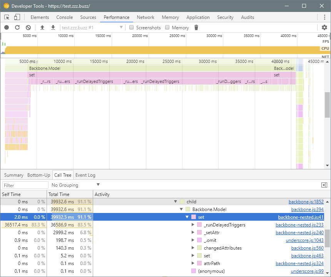Viewport: 331px width, 277px height.
Task: Switch to the Bottom-Up tab
Action: click(38, 175)
